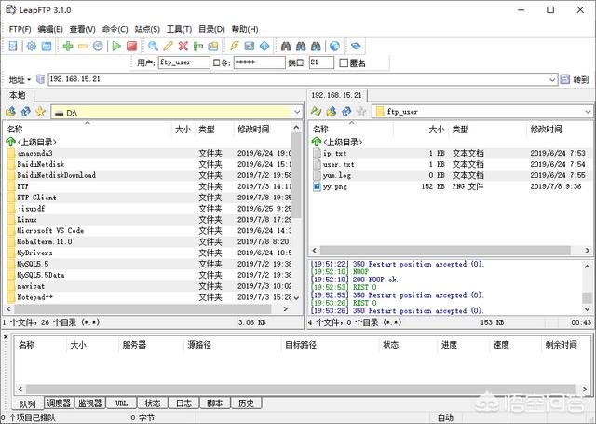Click the server icon beside the address field
Image resolution: width=596 pixels, height=424 pixels.
point(40,79)
